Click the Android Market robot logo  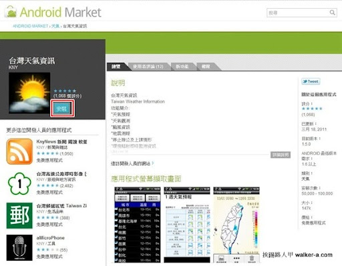coord(11,12)
